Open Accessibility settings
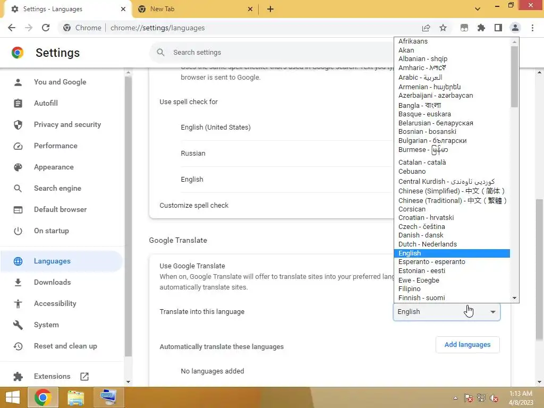This screenshot has height=408, width=544. coord(55,303)
